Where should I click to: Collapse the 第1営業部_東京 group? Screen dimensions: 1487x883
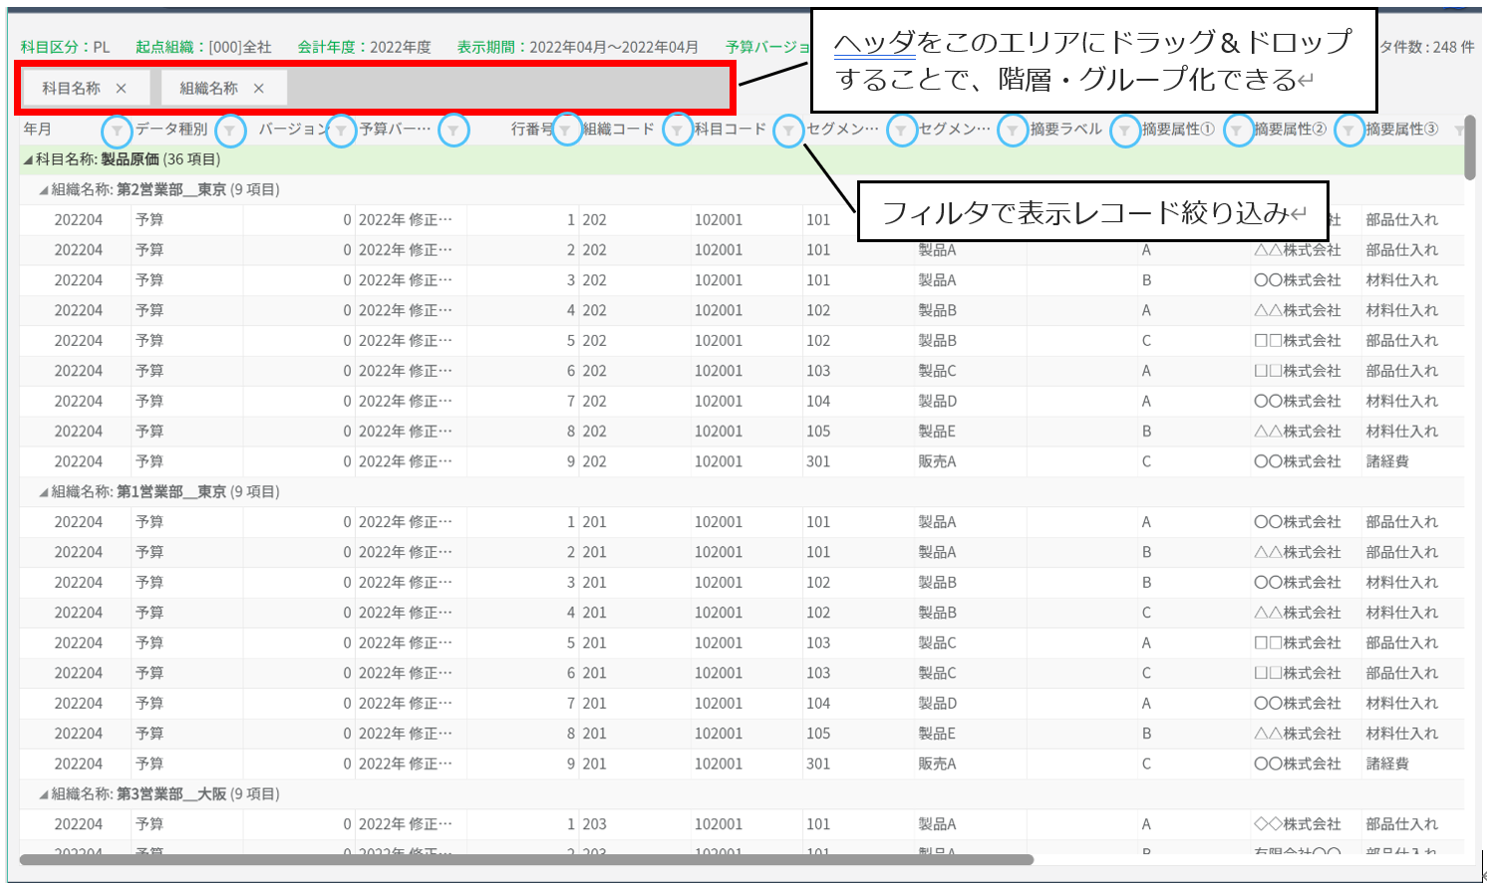click(x=44, y=492)
